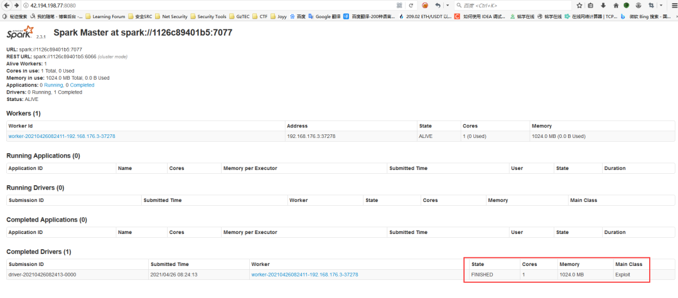Image resolution: width=678 pixels, height=298 pixels.
Task: Open the Net Security bookmark folder
Action: point(171,16)
